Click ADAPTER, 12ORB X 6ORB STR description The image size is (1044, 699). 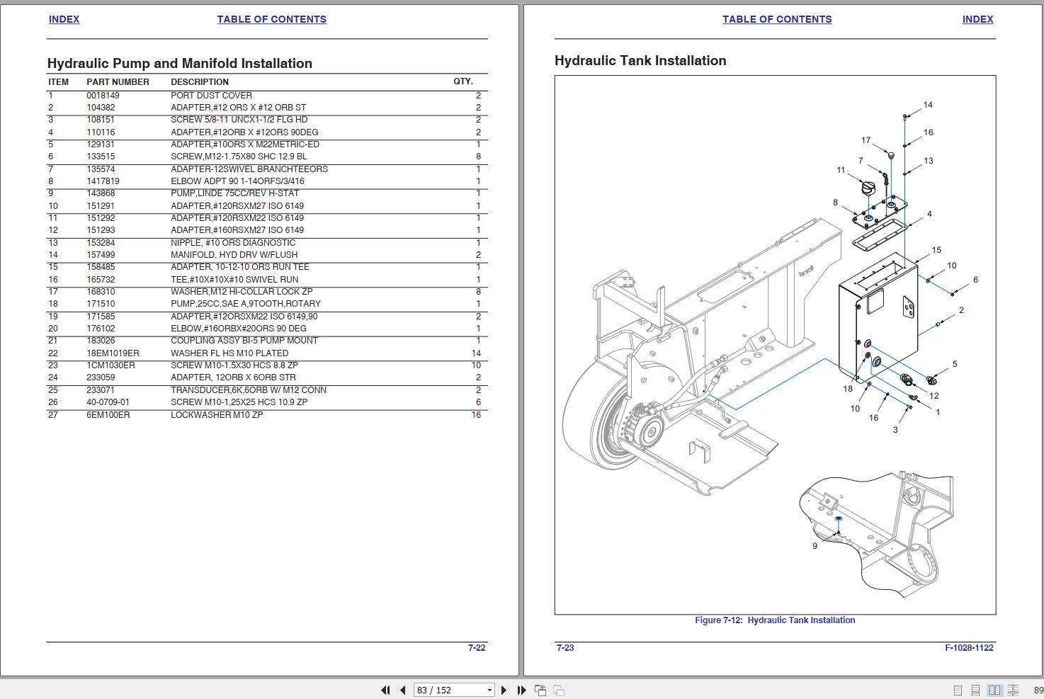[233, 377]
